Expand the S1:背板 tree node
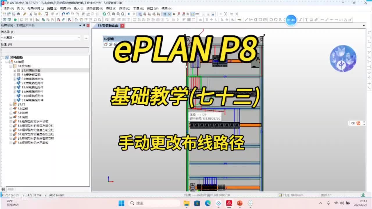Image resolution: width=372 pixels, height=209 pixels. click(11, 109)
